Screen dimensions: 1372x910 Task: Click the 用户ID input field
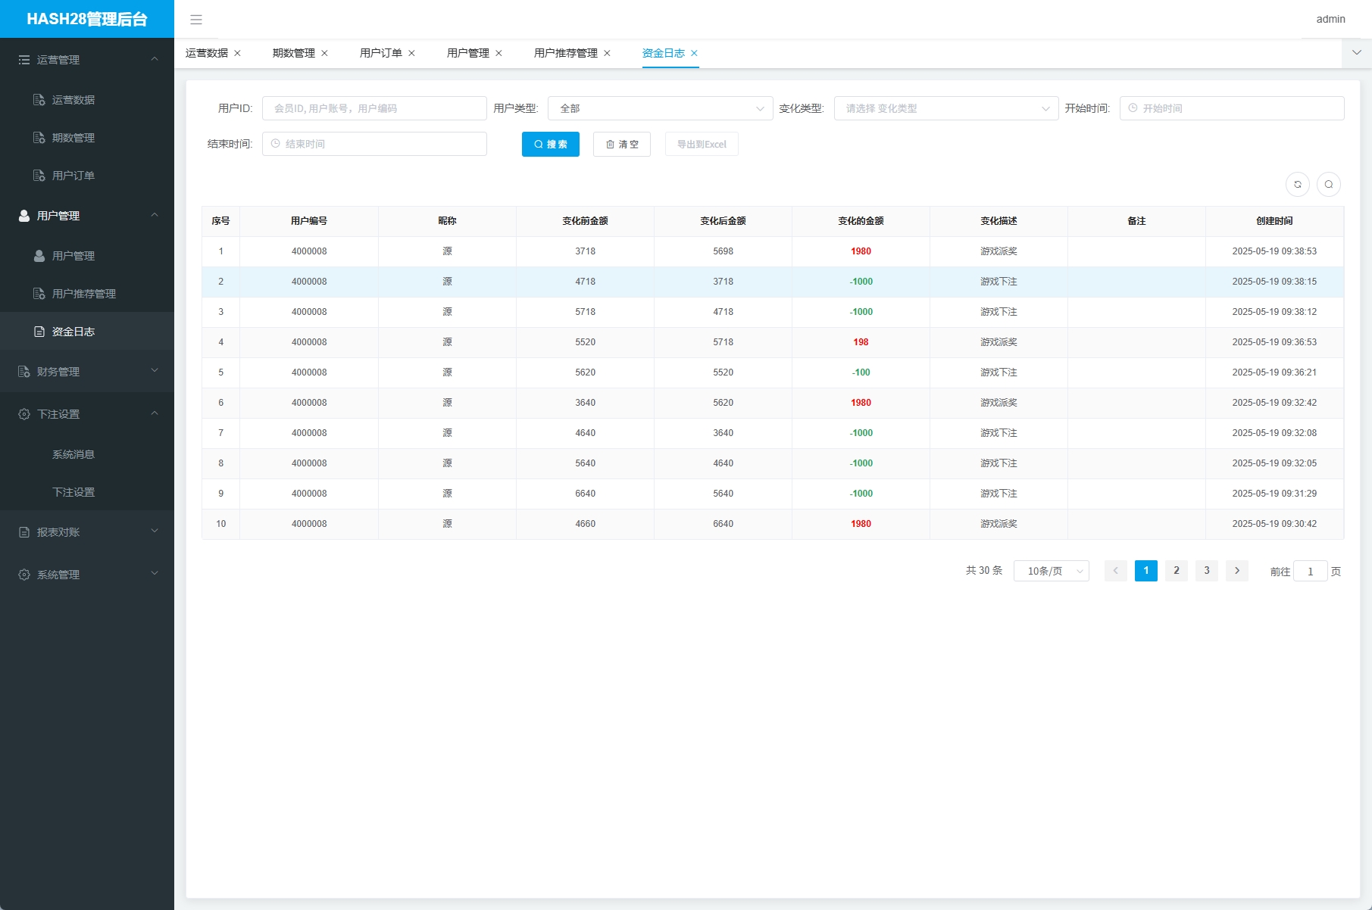[x=374, y=108]
